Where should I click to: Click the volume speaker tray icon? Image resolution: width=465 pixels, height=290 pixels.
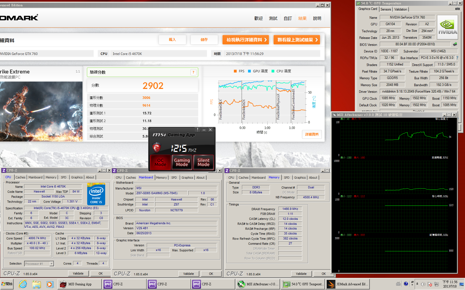(423, 284)
